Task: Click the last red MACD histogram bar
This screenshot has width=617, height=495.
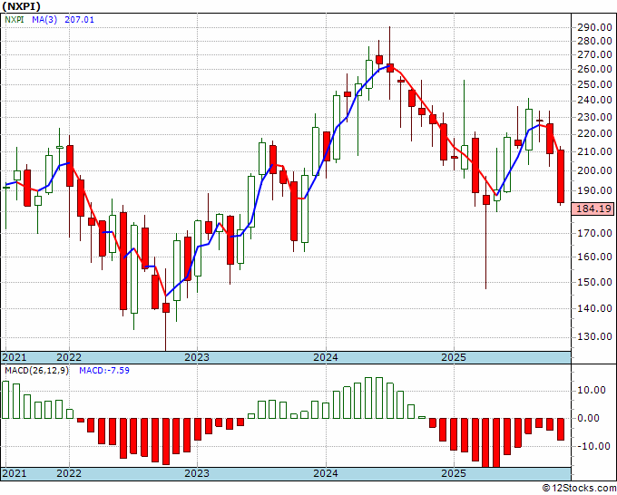Action: 561,430
